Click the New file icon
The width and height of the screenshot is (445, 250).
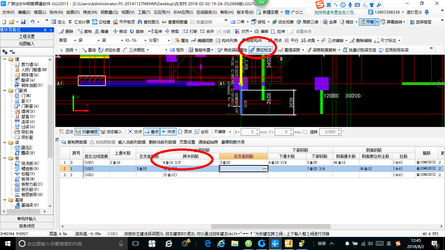[4, 22]
